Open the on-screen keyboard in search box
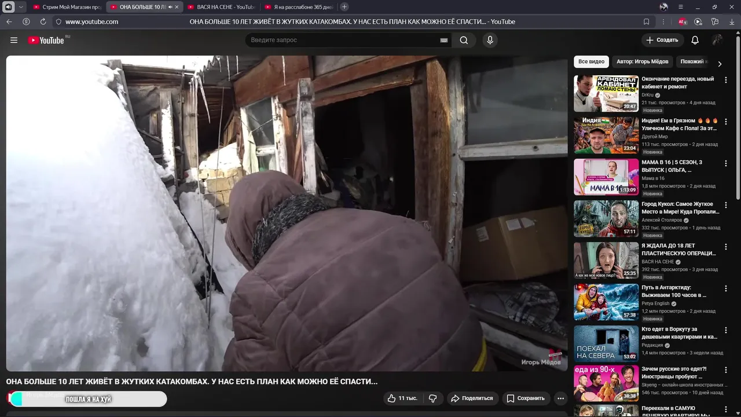The height and width of the screenshot is (417, 741). tap(444, 40)
